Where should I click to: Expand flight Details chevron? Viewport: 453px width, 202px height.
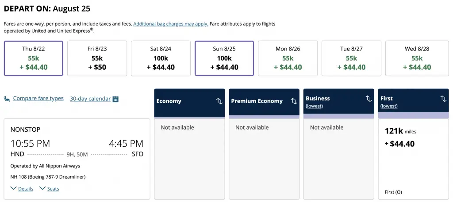pyautogui.click(x=14, y=189)
